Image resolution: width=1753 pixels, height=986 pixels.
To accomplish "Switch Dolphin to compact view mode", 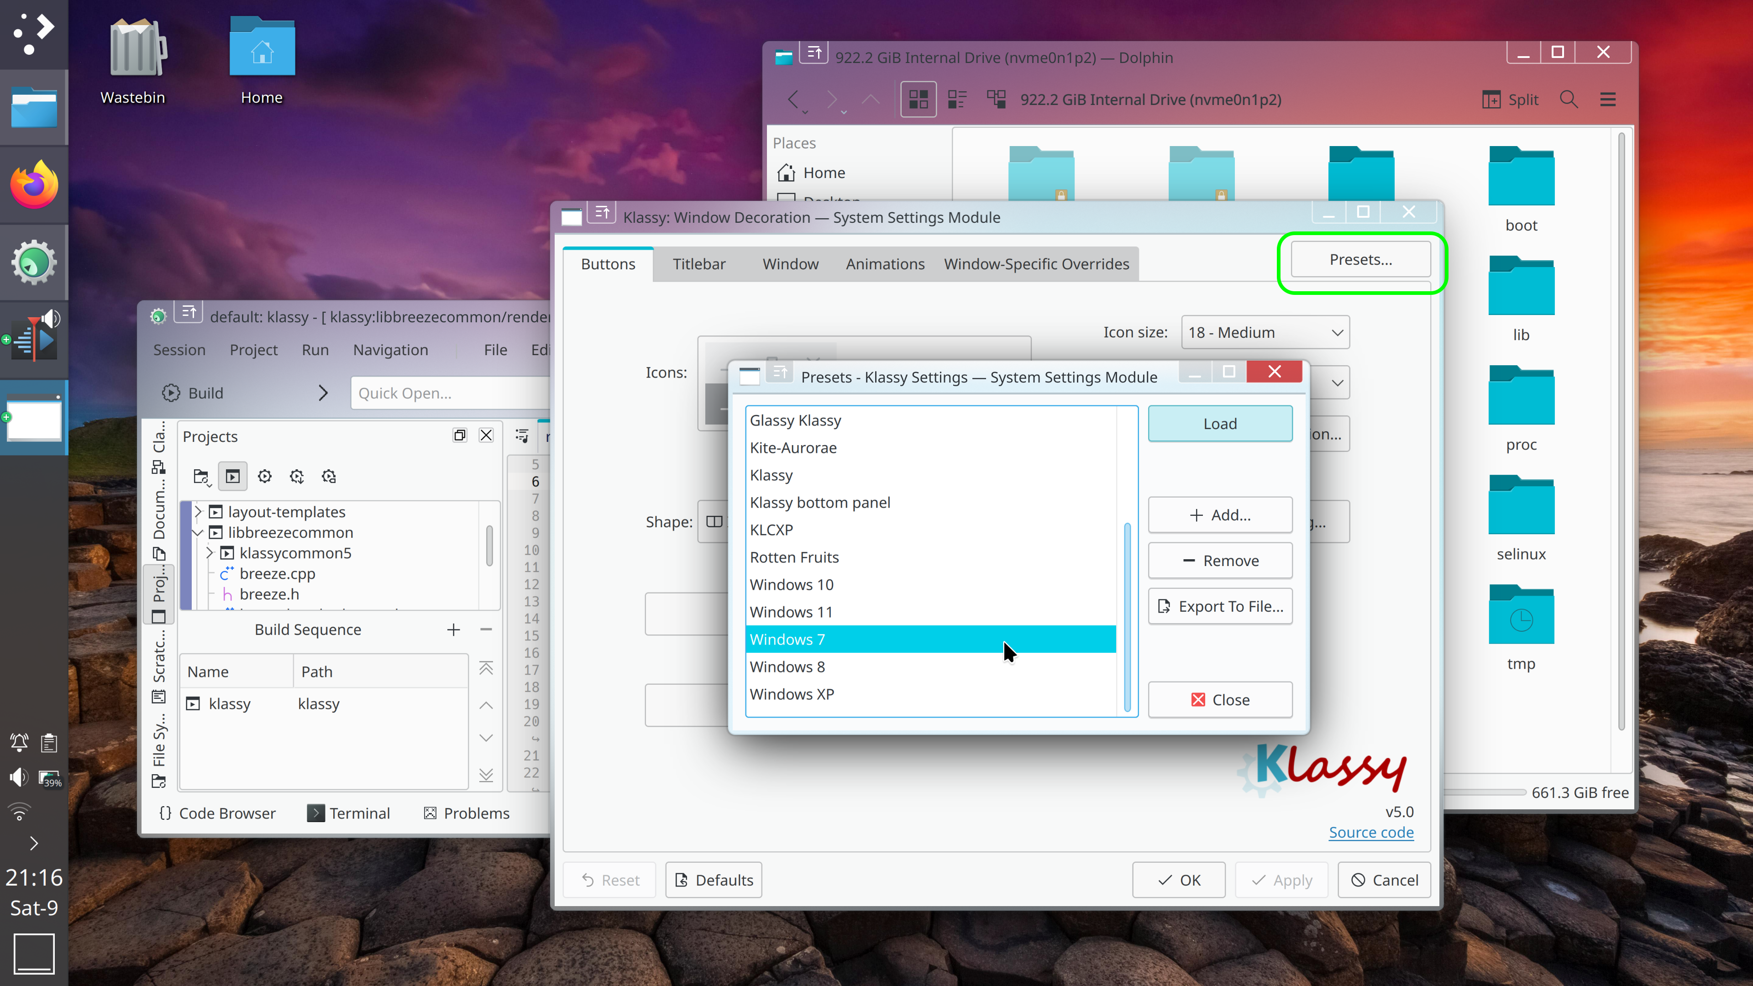I will click(x=957, y=100).
